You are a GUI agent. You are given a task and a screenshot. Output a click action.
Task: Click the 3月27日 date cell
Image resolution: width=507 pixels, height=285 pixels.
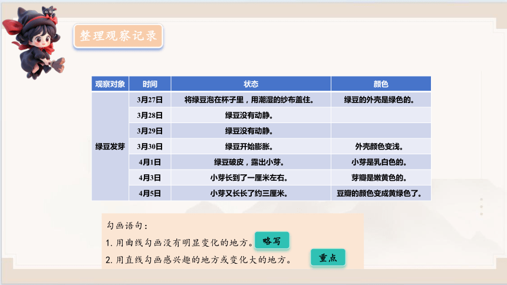(150, 100)
